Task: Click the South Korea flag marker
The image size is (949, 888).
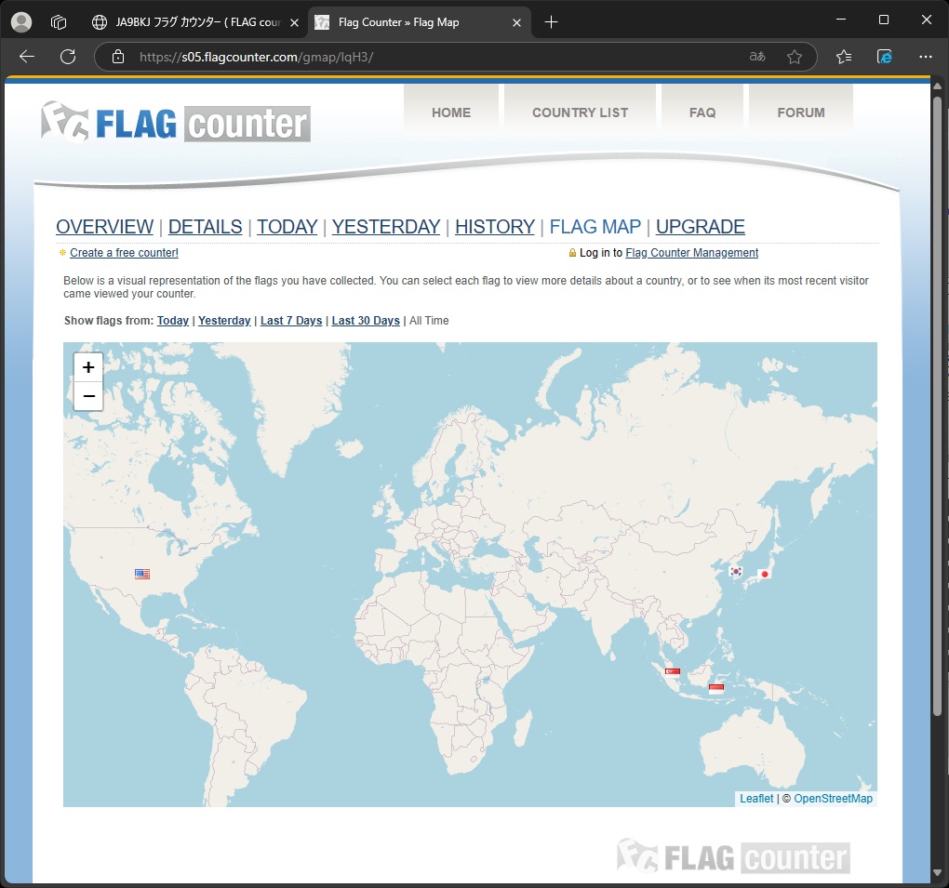Action: [735, 571]
